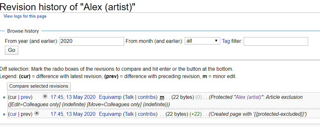Click the Revision history page heading

[x=68, y=7]
